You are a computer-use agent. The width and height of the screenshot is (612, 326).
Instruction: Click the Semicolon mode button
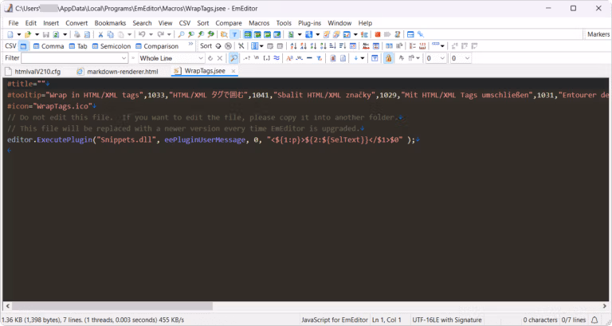112,46
